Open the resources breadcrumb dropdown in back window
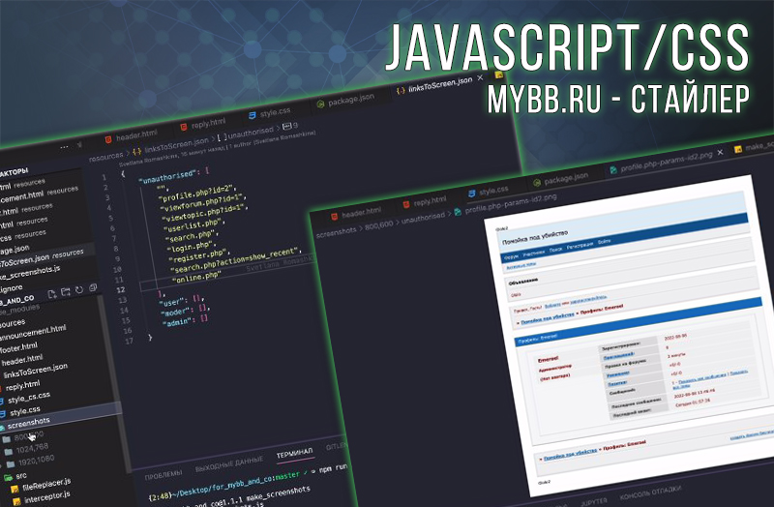Screen dimensions: 774x507 [105, 157]
